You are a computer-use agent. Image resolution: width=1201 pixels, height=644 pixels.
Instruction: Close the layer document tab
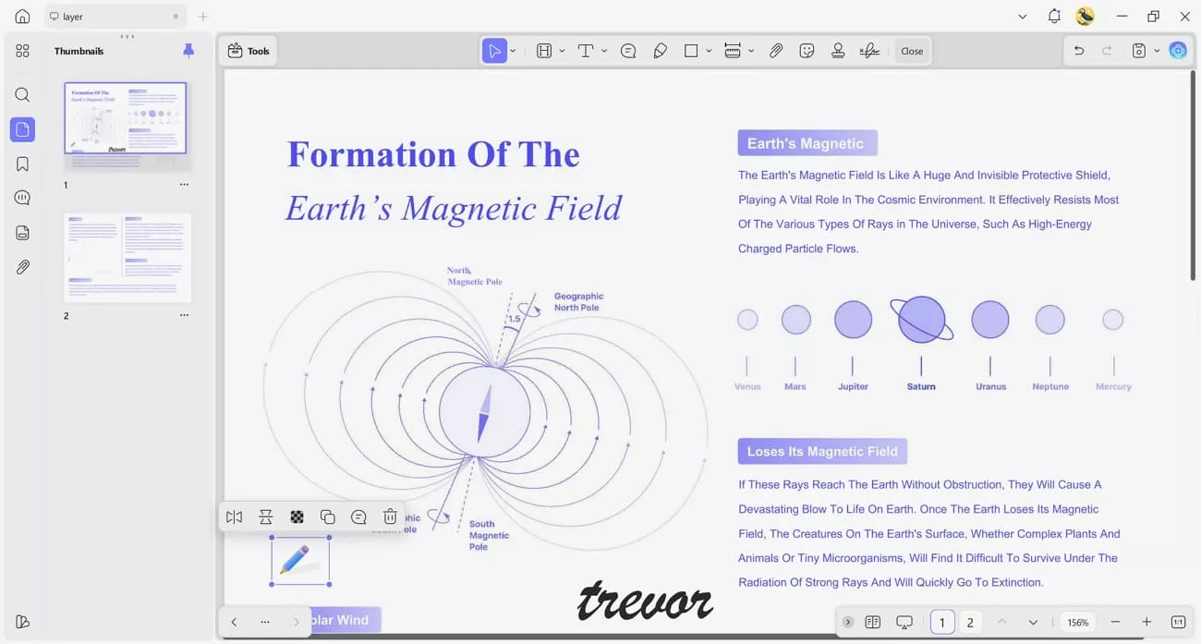tap(176, 17)
